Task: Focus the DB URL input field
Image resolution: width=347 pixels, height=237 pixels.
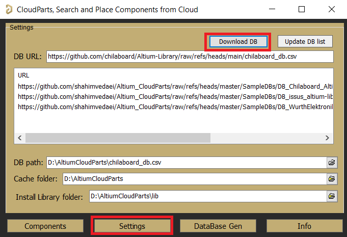Action: (190, 57)
